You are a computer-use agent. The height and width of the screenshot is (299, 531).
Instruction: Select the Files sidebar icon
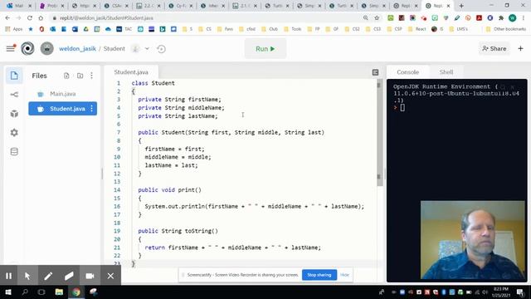point(14,76)
